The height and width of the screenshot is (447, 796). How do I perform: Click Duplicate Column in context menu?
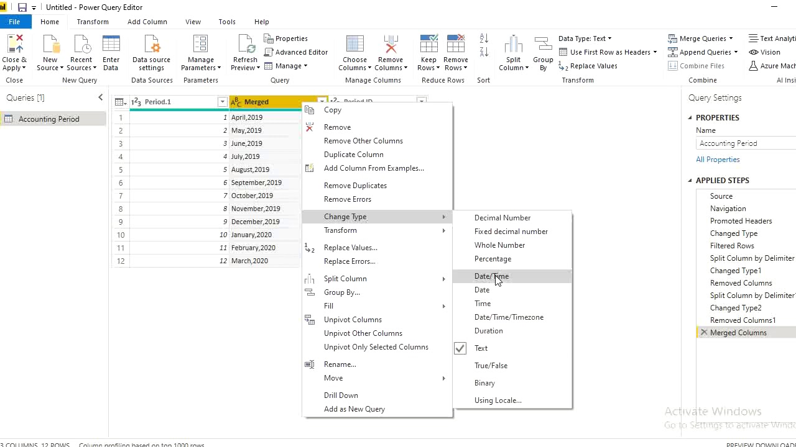point(377,155)
